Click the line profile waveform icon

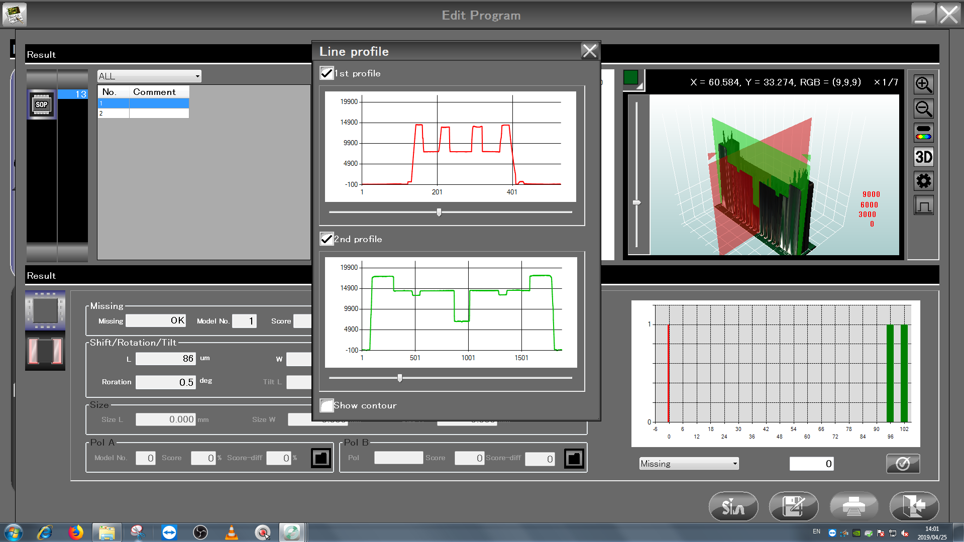point(923,205)
